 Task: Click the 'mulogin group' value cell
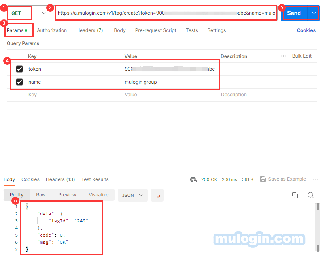[x=169, y=82]
